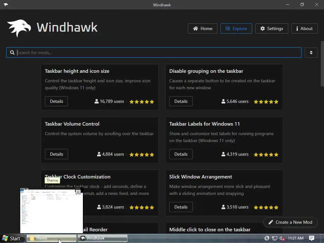The width and height of the screenshot is (324, 243).
Task: Click the magnifier icon in search bar
Action: (x=12, y=53)
